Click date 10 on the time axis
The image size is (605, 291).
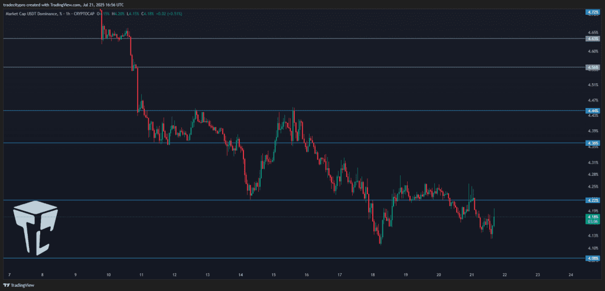(x=109, y=275)
